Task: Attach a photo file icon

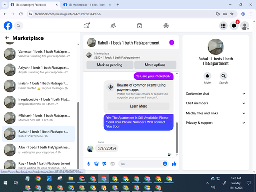Action: pyautogui.click(x=96, y=164)
